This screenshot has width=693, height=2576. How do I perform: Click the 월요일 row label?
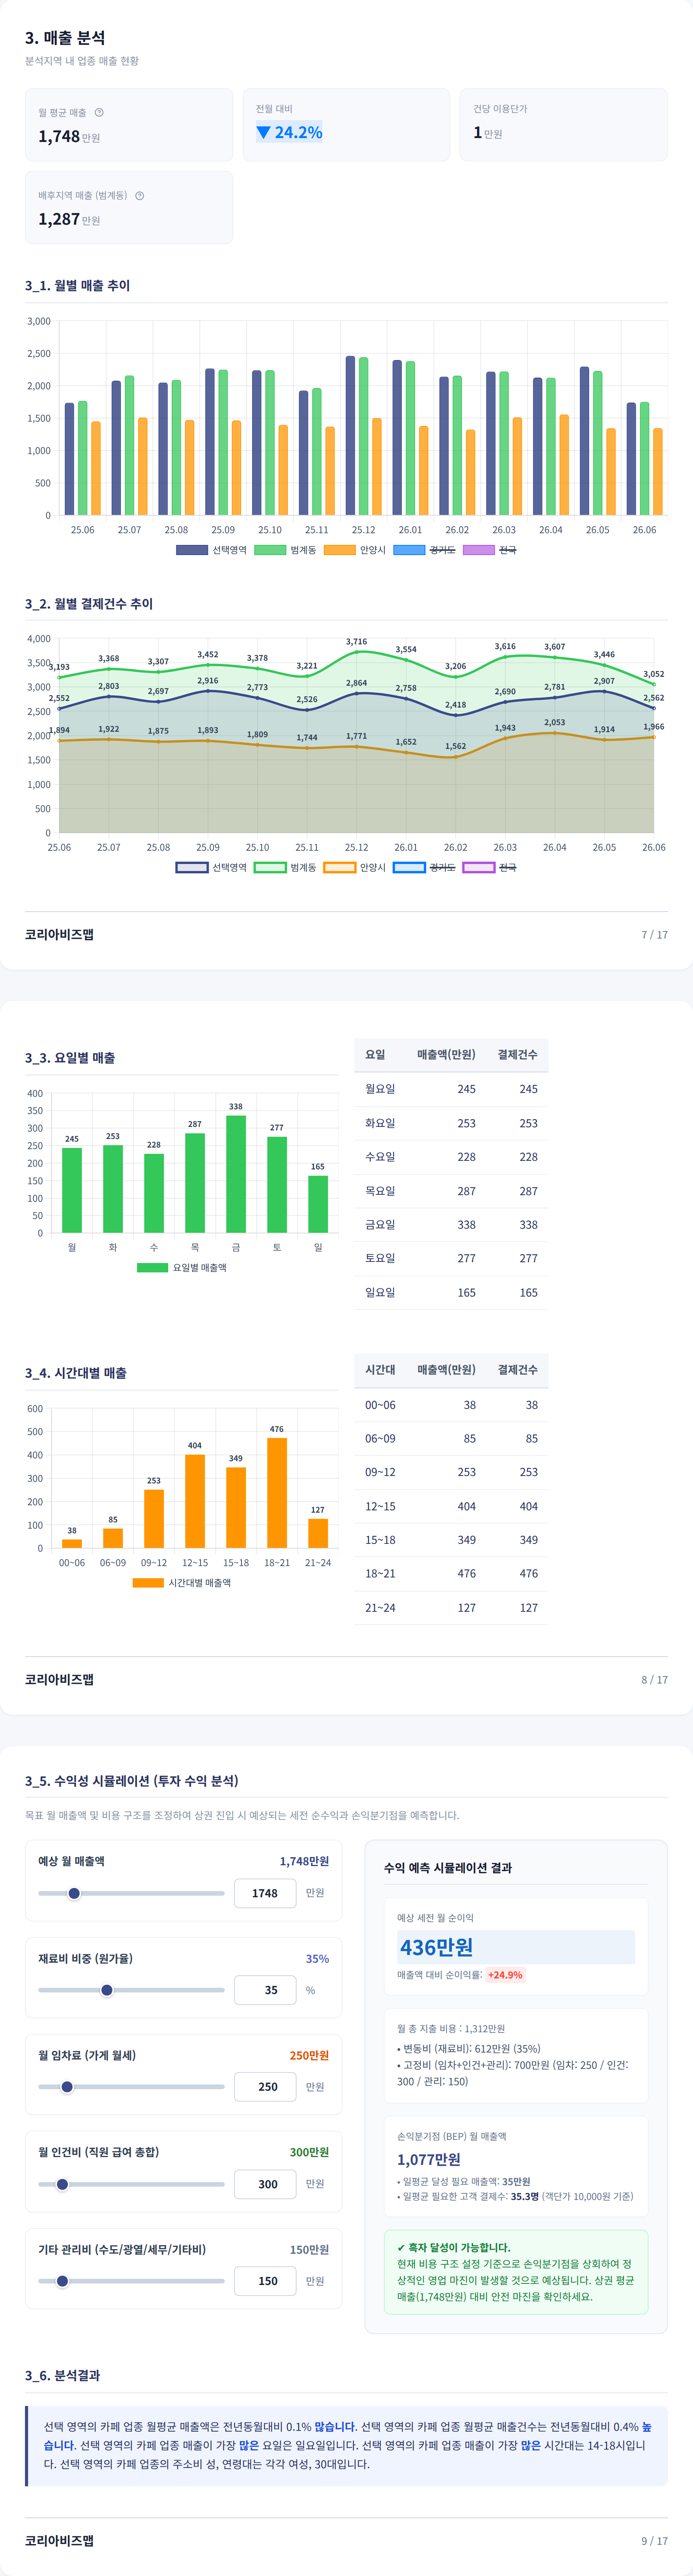point(380,1089)
